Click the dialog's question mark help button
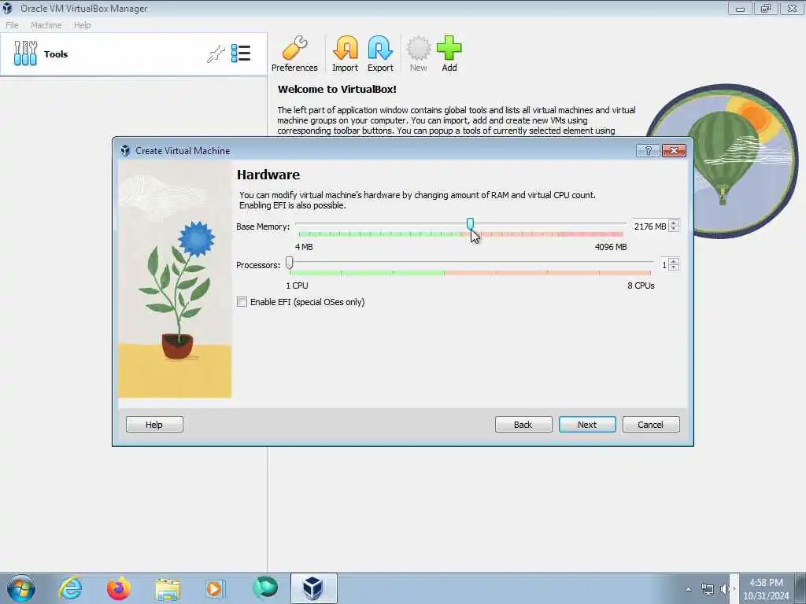806x604 pixels. [x=649, y=150]
